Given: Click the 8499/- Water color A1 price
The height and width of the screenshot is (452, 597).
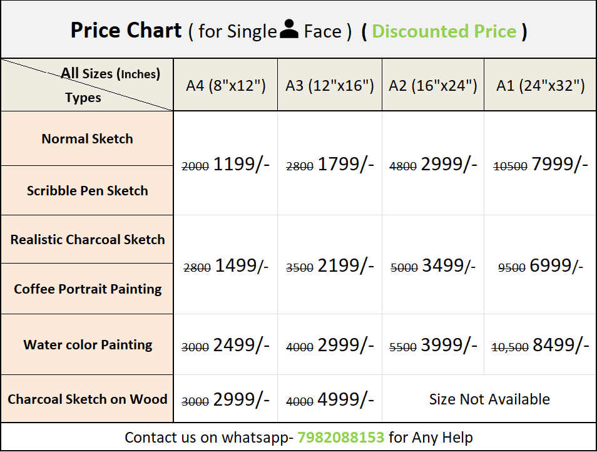Looking at the screenshot, I should [x=560, y=345].
